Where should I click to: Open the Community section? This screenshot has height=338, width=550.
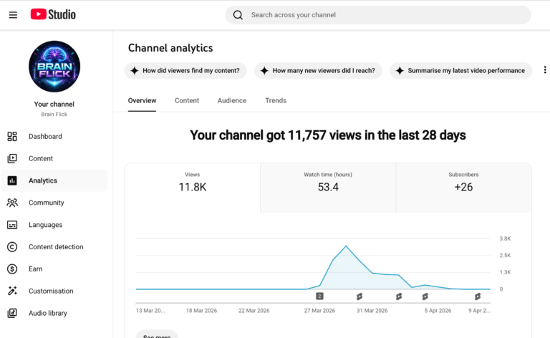[x=46, y=203]
